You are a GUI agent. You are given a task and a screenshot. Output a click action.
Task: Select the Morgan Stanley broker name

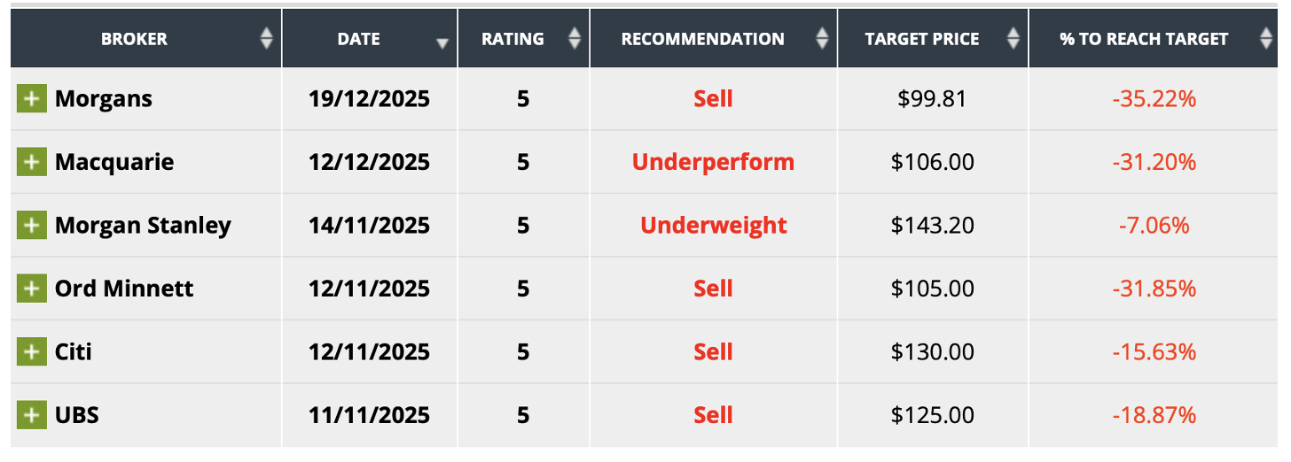point(143,226)
